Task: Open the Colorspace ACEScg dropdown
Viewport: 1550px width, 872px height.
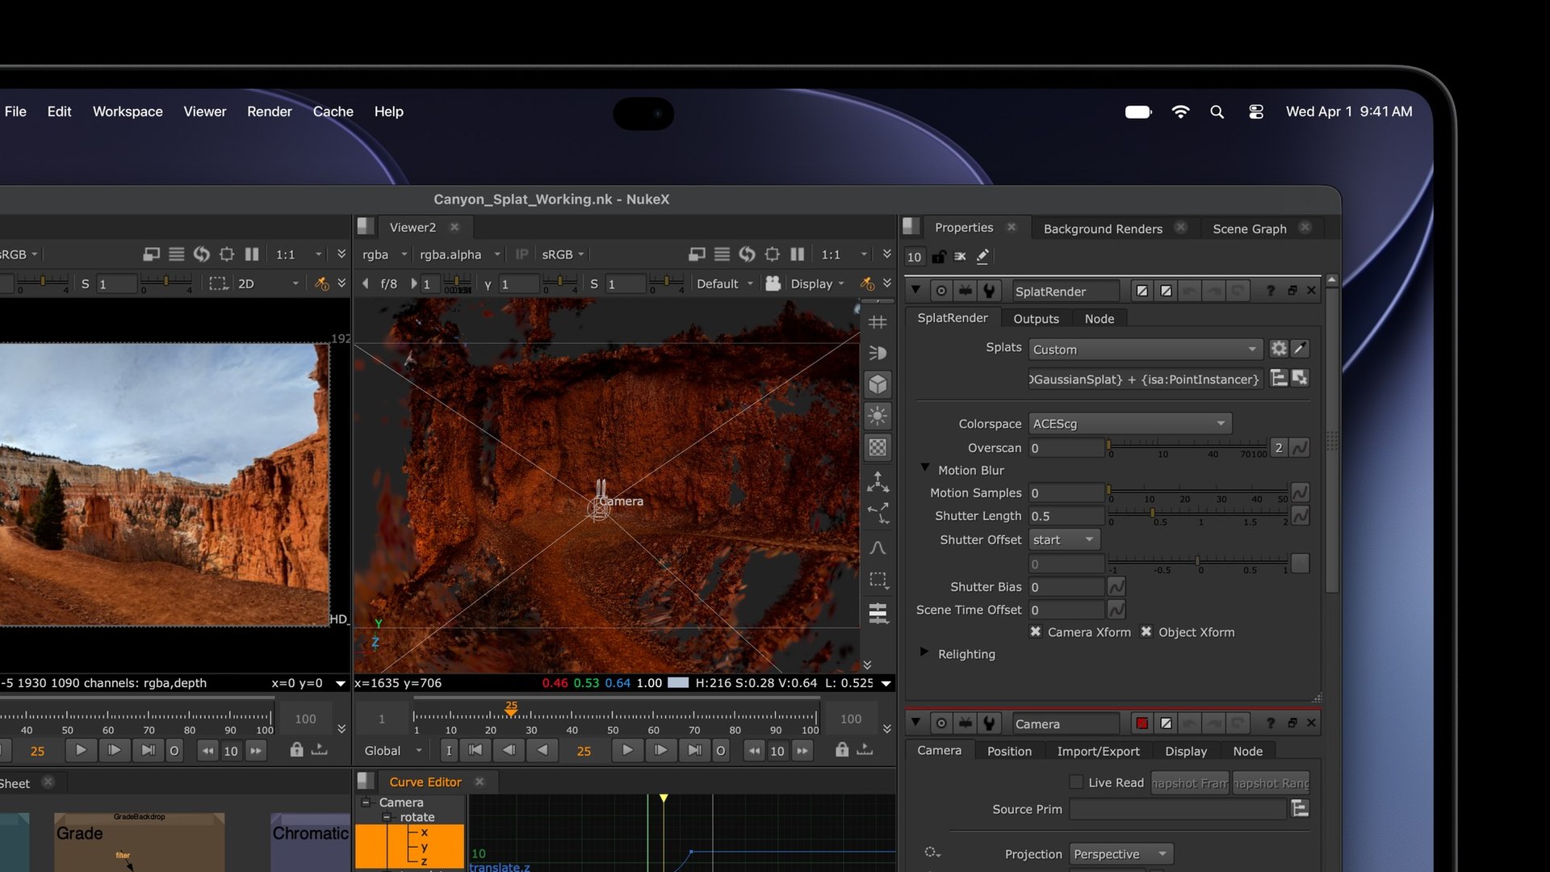Action: point(1130,423)
